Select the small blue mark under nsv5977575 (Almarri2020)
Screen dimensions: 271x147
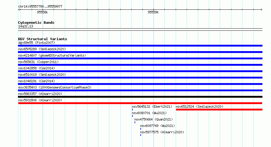(141, 135)
